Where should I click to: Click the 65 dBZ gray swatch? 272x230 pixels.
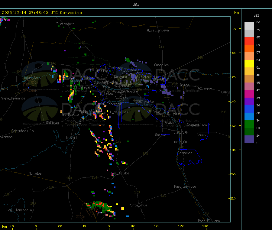(x=249, y=34)
